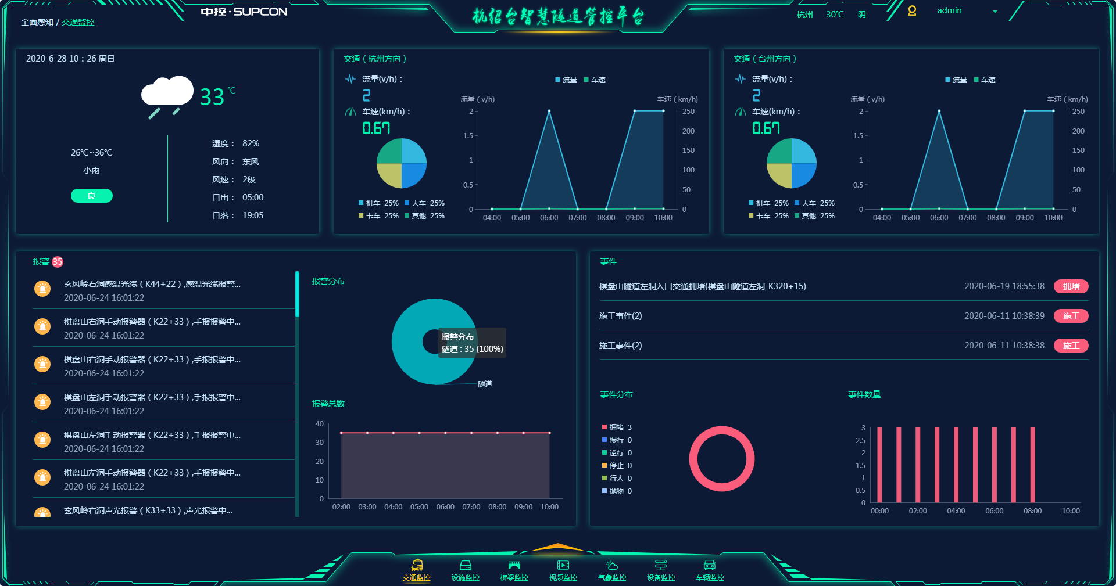
Task: Go to 全面感知 breadcrumb
Action: click(37, 22)
